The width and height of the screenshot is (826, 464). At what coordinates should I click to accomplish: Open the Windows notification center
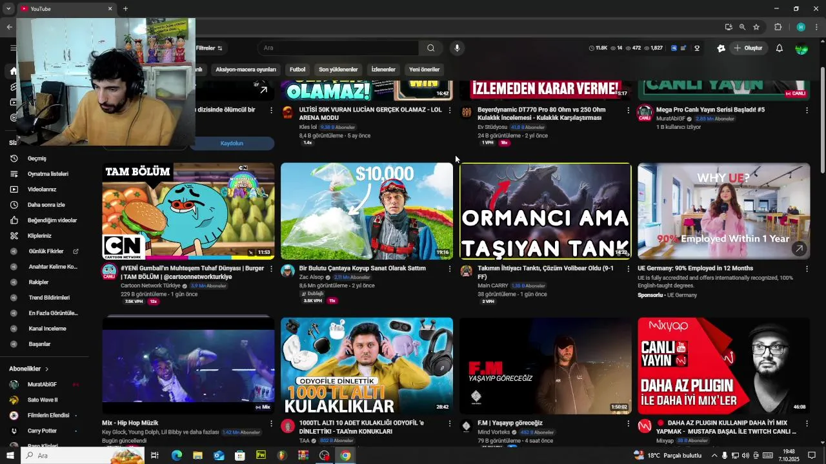click(x=811, y=456)
